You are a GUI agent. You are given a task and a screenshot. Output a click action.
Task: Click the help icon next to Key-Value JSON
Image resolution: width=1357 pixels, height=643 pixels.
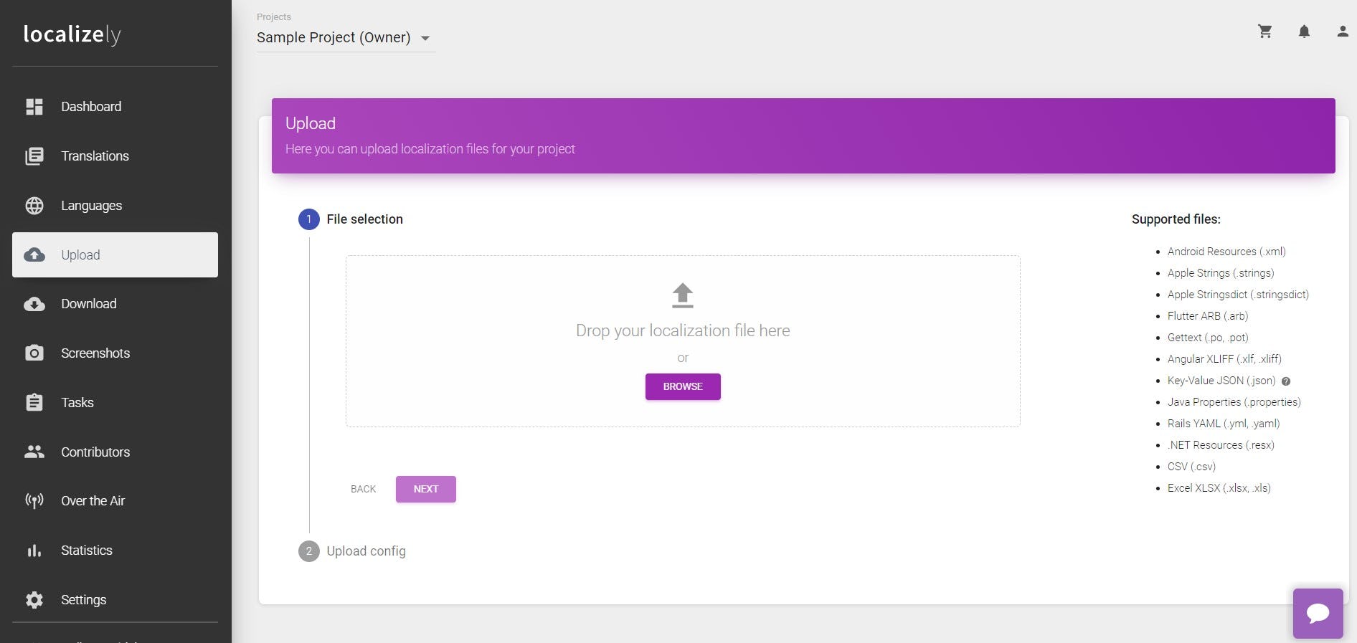click(x=1286, y=381)
